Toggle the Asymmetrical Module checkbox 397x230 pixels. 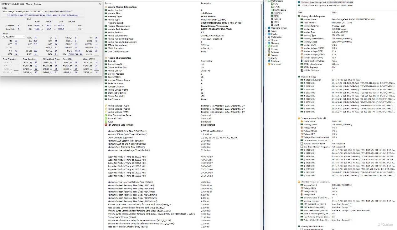(x=302, y=229)
